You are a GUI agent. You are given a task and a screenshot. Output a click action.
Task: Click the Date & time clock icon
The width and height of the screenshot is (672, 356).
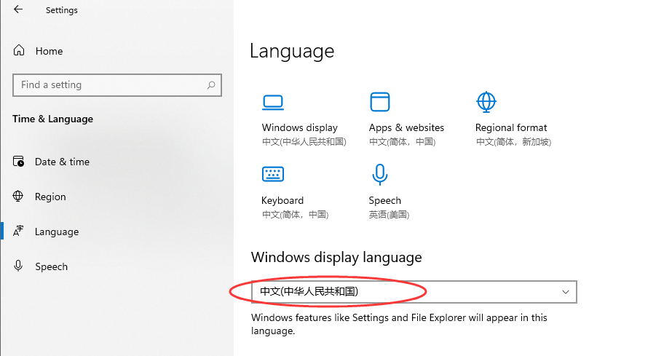pos(18,161)
